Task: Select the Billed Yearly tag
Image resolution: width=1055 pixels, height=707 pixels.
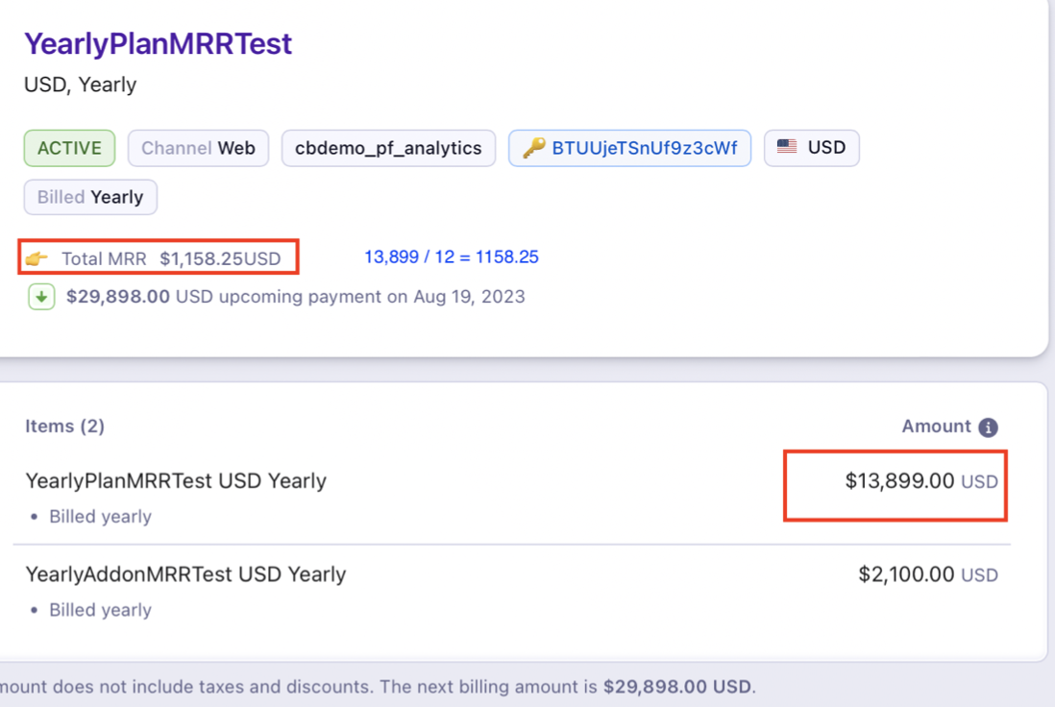Action: [x=90, y=197]
